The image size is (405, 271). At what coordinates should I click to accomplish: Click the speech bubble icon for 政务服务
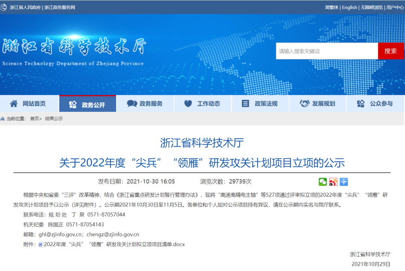click(x=132, y=104)
